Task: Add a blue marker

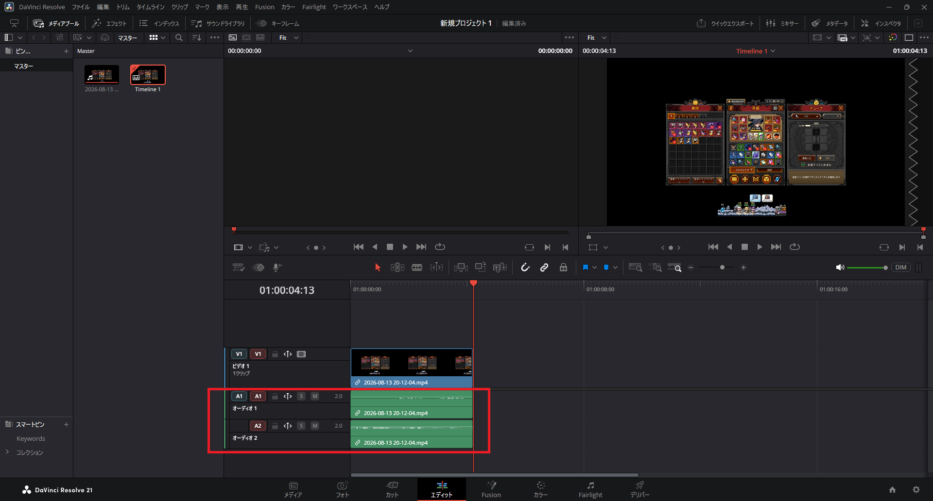Action: point(606,267)
